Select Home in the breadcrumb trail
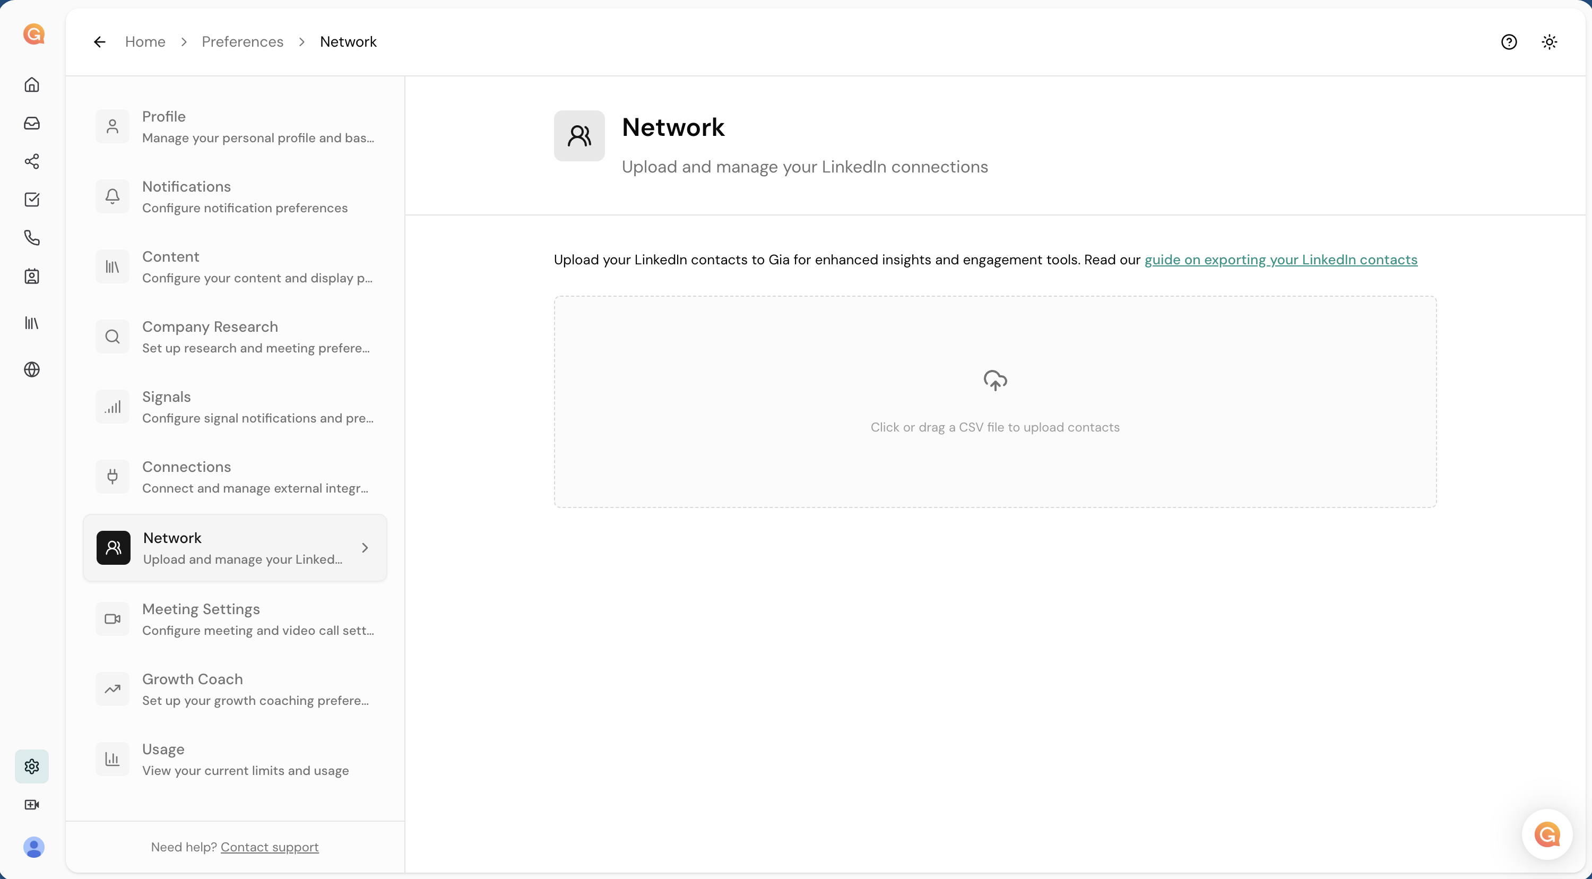1592x879 pixels. pyautogui.click(x=145, y=41)
